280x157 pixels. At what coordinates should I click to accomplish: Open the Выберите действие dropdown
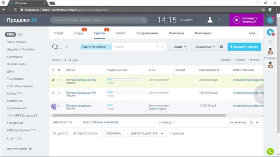(147, 134)
